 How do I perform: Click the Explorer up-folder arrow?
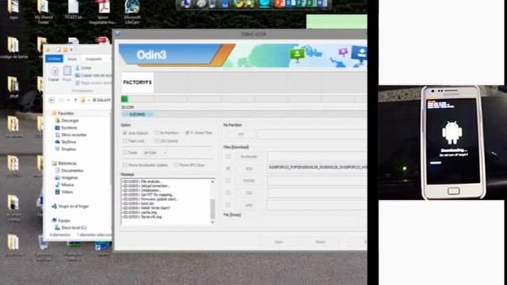click(x=75, y=101)
